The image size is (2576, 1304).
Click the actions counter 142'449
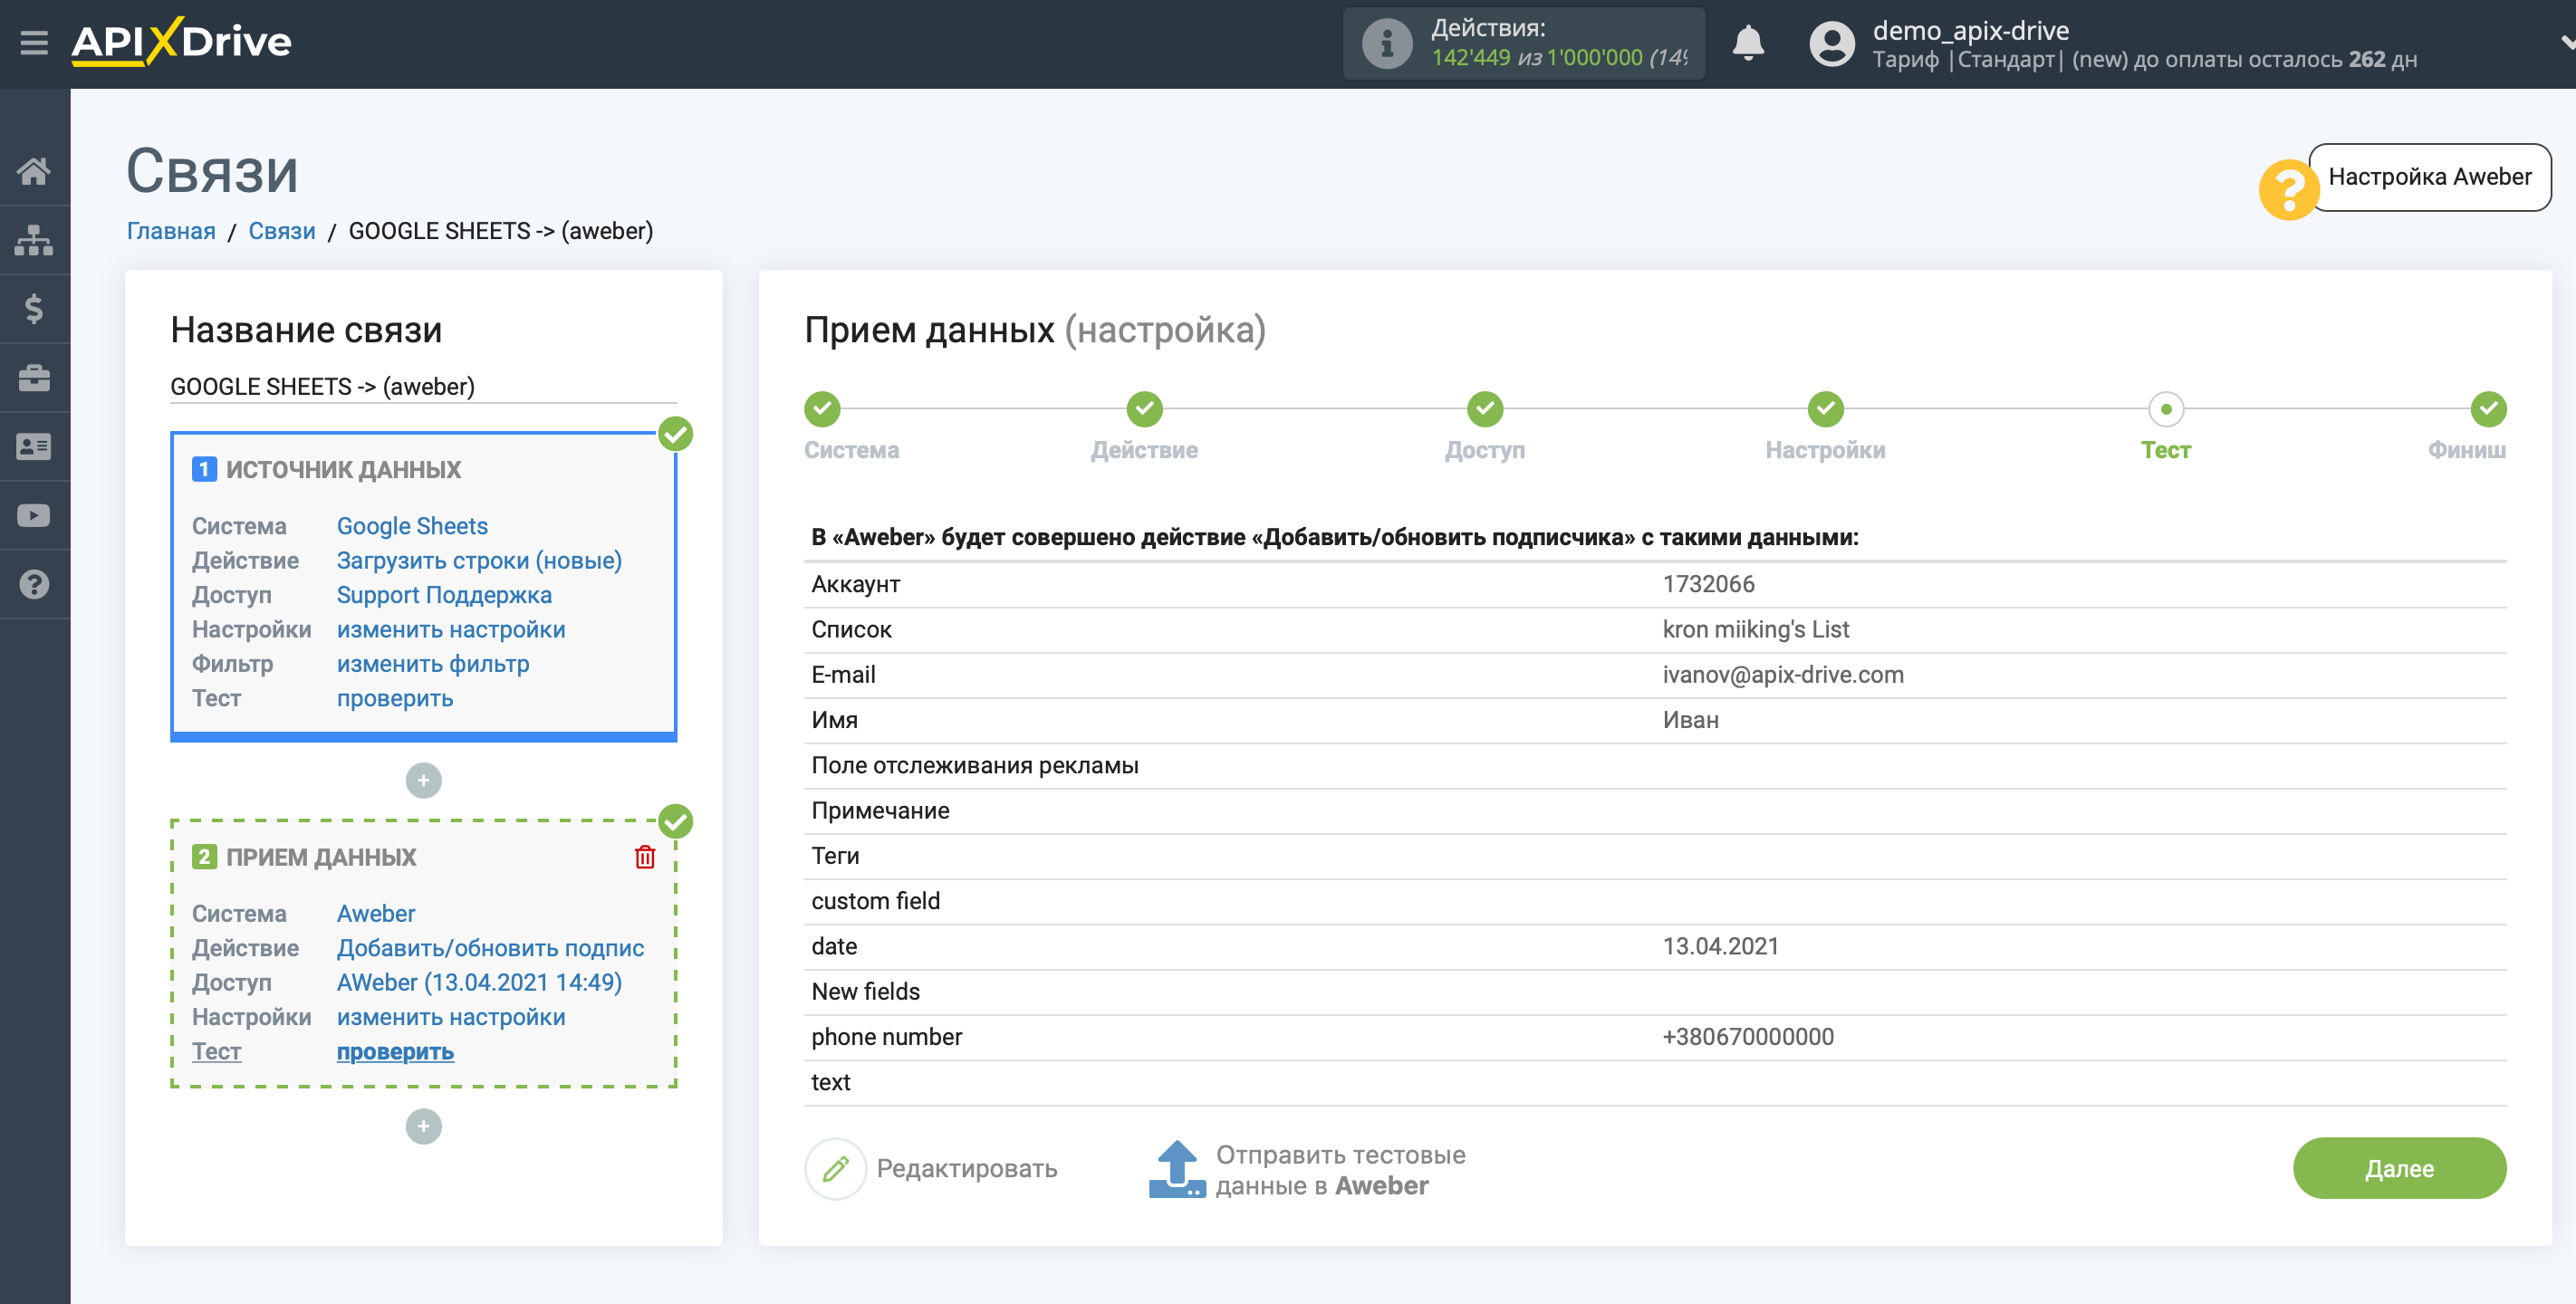pyautogui.click(x=1470, y=58)
